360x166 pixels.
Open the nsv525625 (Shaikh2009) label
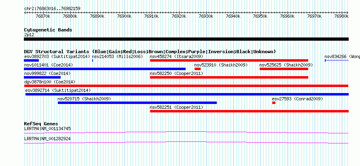[286, 65]
